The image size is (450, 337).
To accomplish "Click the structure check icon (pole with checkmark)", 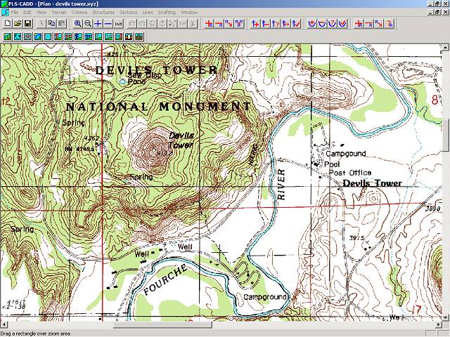I will tap(295, 23).
